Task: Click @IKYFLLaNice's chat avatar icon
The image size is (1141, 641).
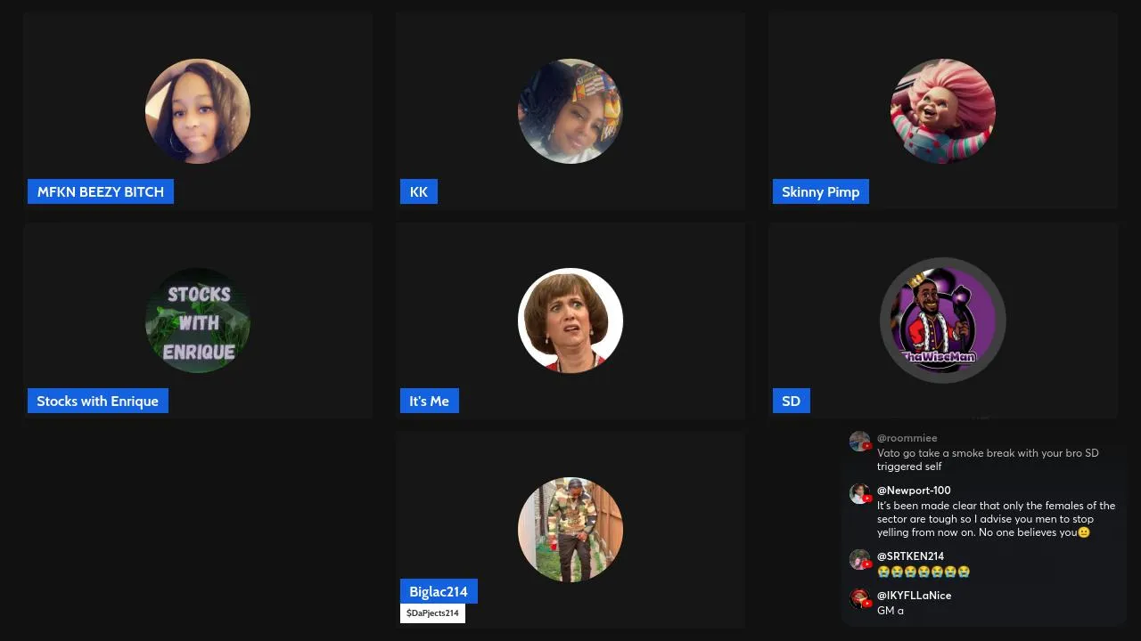Action: tap(859, 599)
